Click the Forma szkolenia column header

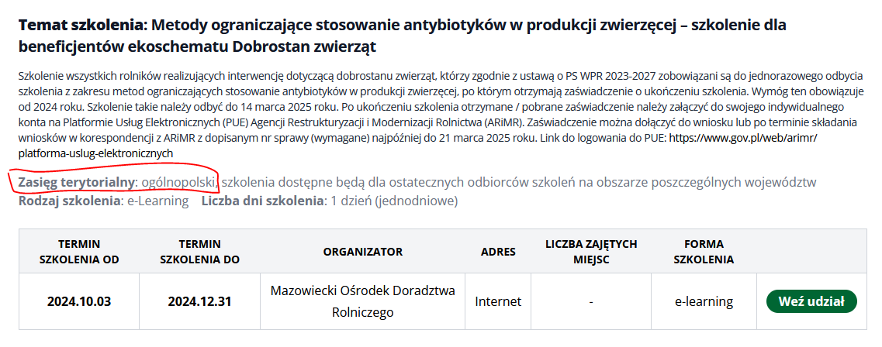coord(704,251)
